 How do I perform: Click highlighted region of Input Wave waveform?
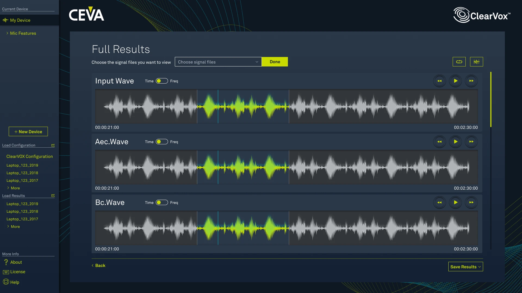[243, 106]
